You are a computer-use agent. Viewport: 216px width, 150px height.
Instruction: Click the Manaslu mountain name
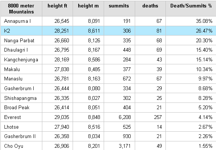pyautogui.click(x=13, y=79)
